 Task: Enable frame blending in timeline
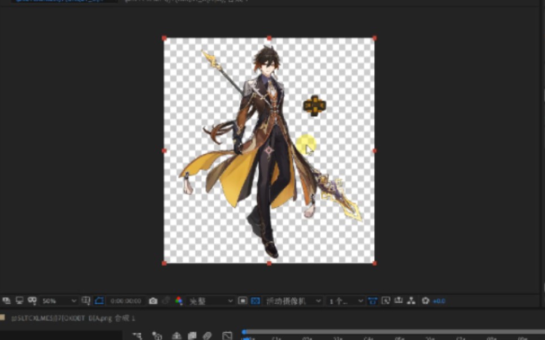pyautogui.click(x=192, y=335)
